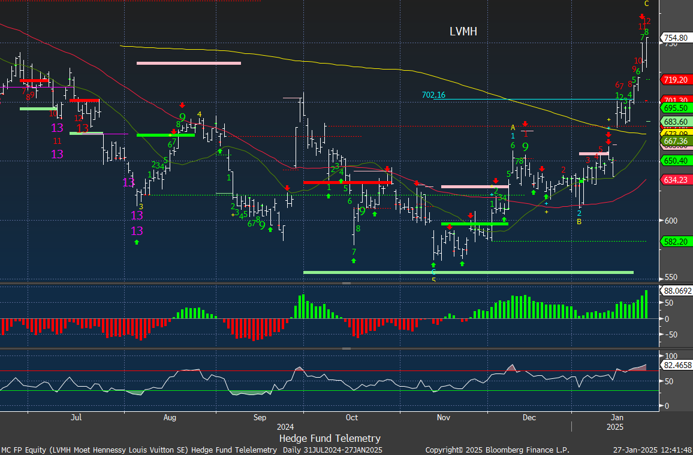Click the centered Hedge Fund Telemetry caption
693x455 pixels.
tap(330, 438)
